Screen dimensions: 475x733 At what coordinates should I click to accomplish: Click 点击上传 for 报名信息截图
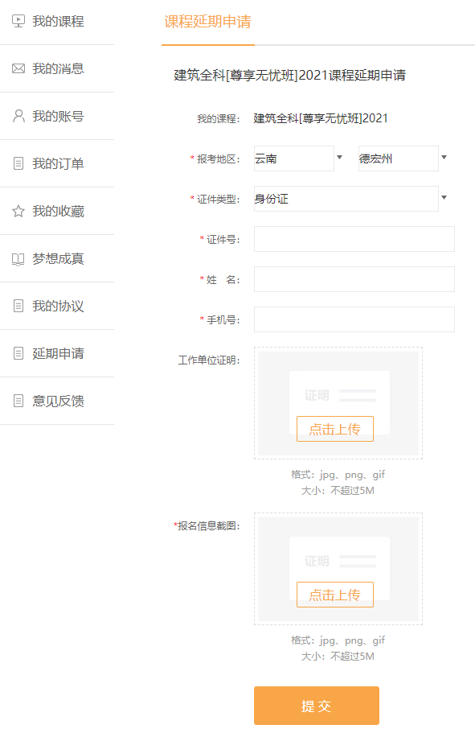(335, 595)
